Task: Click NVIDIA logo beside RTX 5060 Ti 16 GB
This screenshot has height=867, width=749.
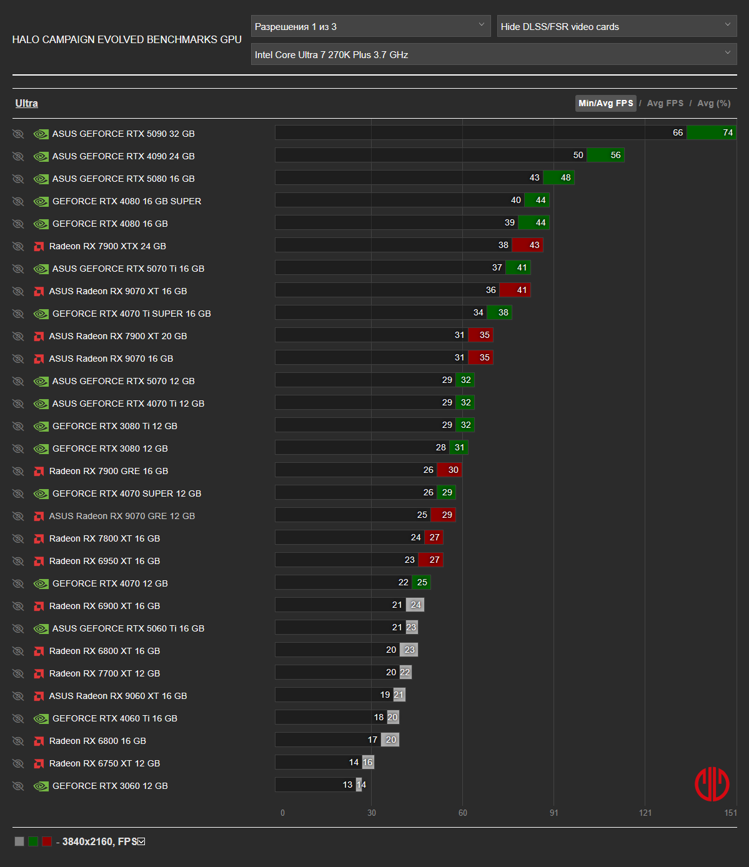Action: pos(41,628)
